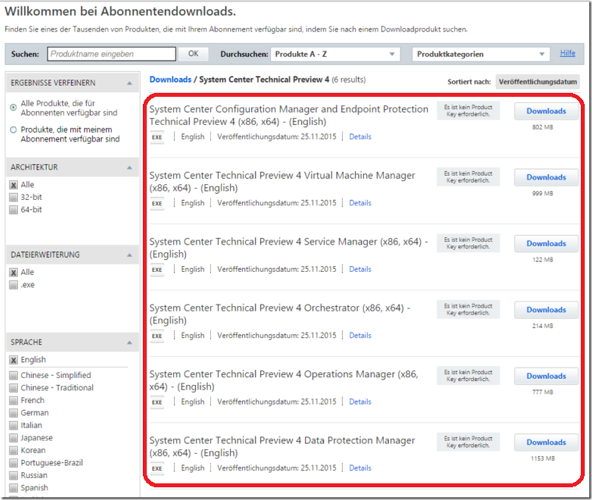Open Details for Virtual Machine Manager
Viewport: 592px width, 500px height.
[360, 203]
